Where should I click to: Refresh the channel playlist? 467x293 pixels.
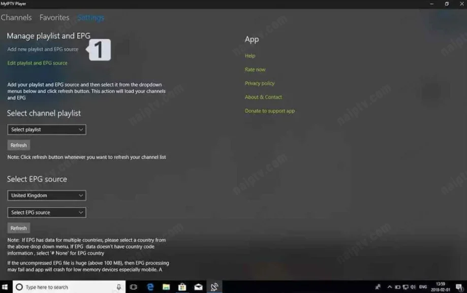tap(18, 145)
